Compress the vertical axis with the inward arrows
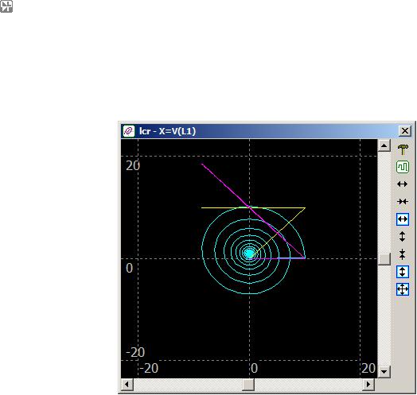Image resolution: width=417 pixels, height=395 pixels. coord(402,254)
